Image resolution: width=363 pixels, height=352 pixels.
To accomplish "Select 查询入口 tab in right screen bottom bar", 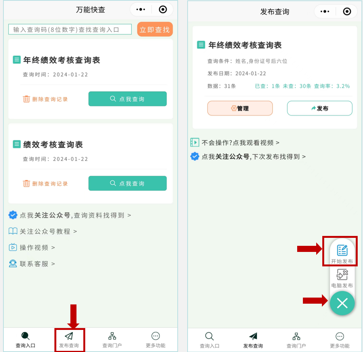I will point(210,340).
